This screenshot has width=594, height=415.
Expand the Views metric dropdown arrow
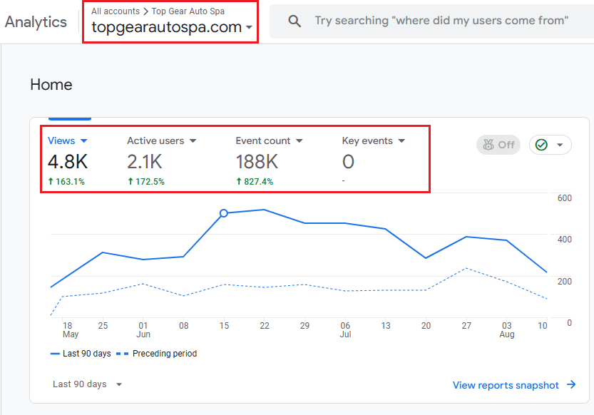coord(84,141)
